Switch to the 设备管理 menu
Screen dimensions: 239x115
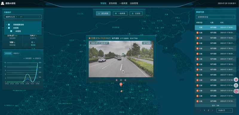click(x=134, y=3)
